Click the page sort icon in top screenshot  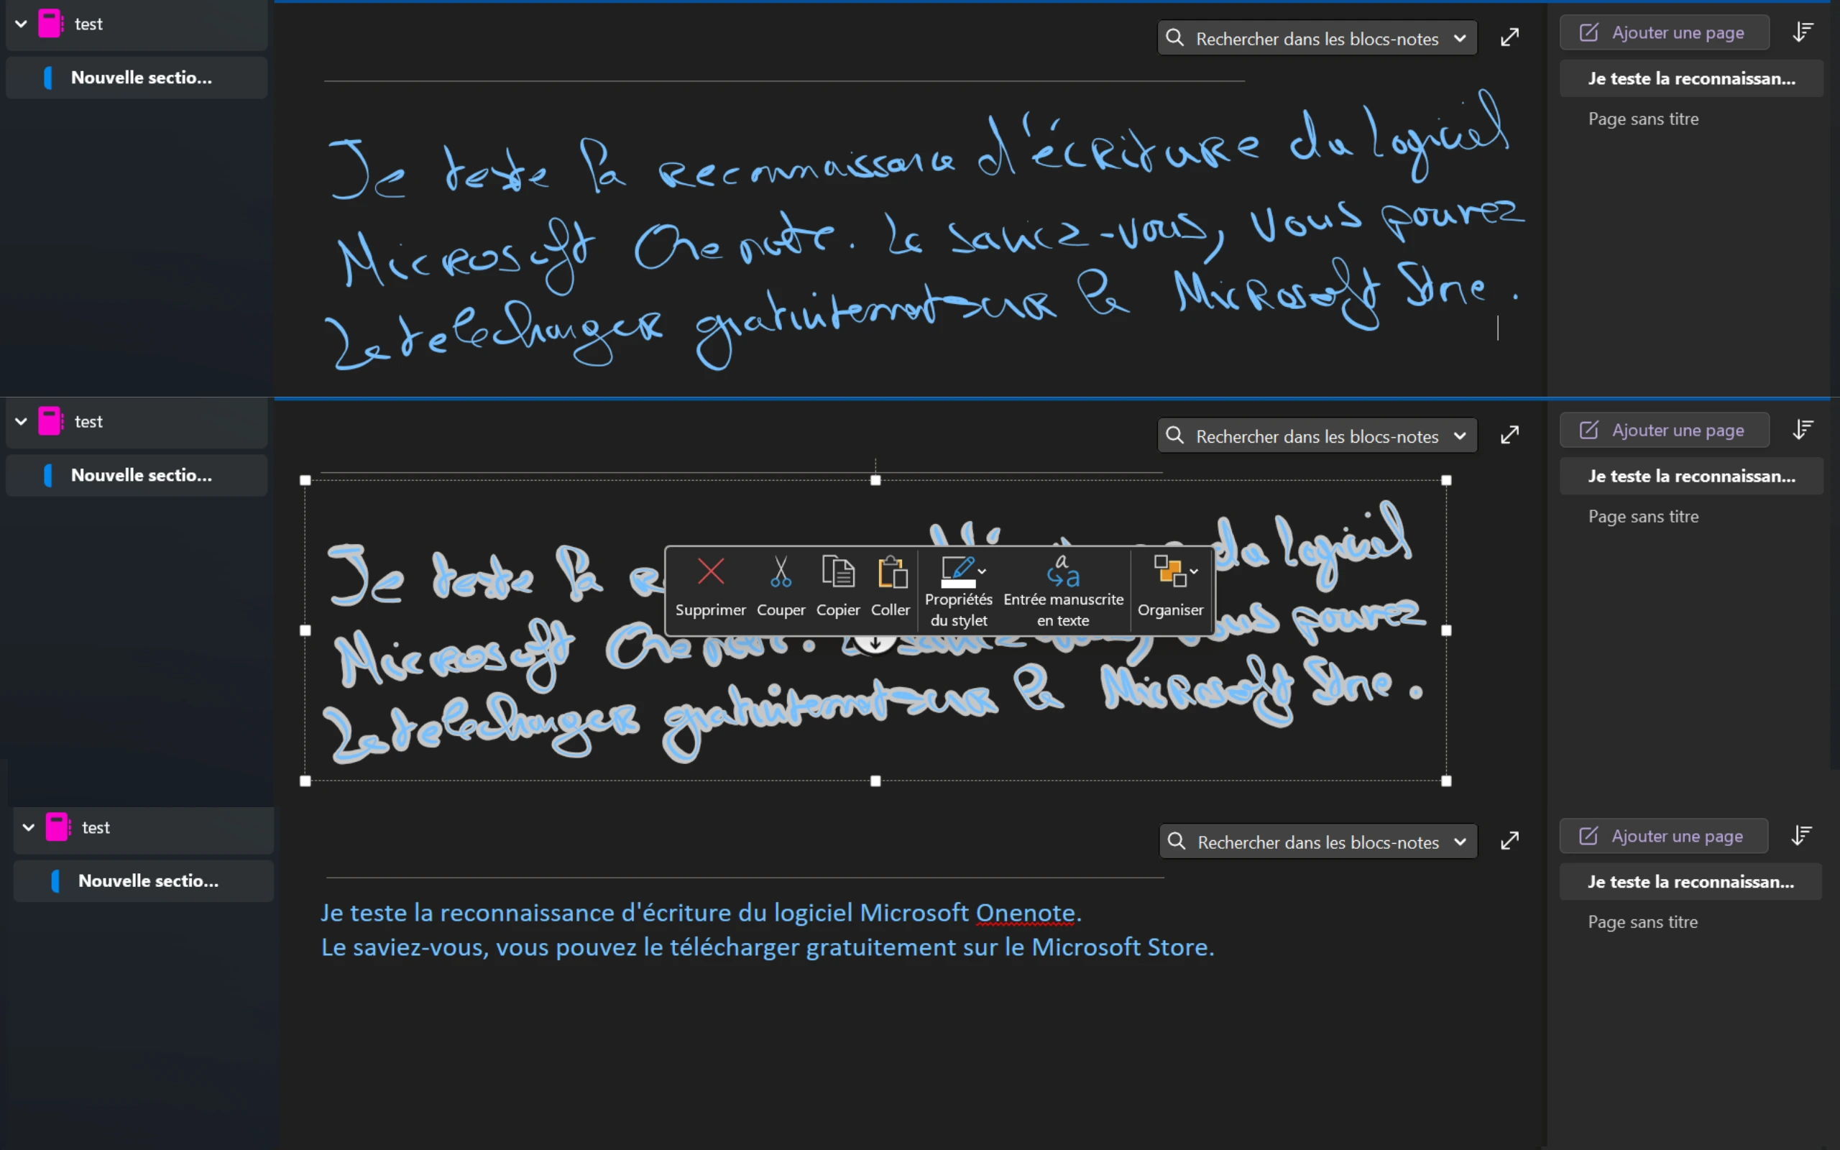coord(1803,32)
